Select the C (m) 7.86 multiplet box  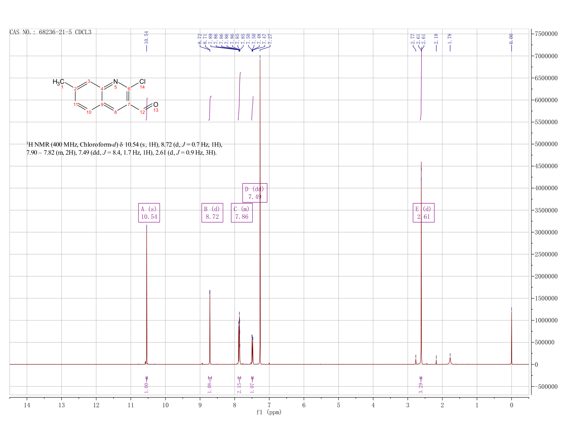click(x=242, y=213)
